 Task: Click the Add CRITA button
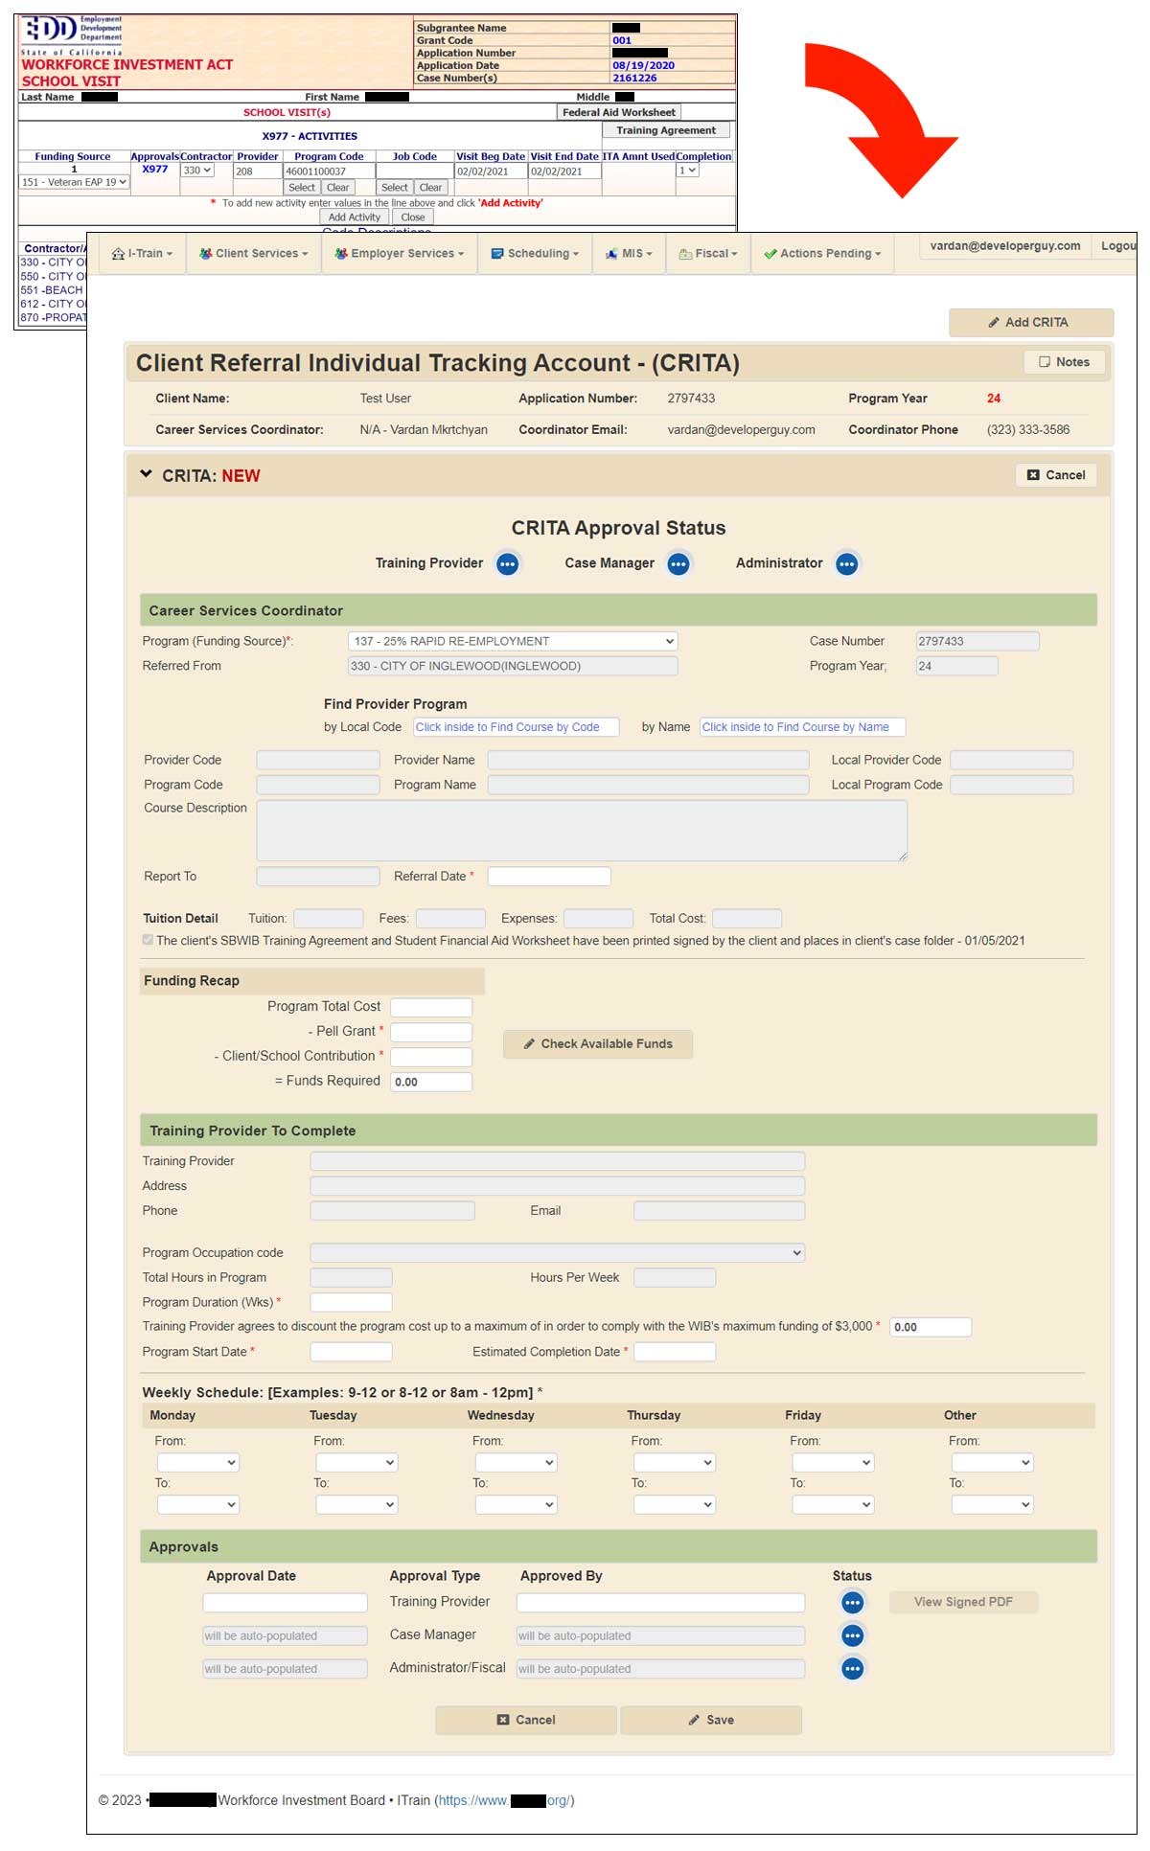[1031, 323]
